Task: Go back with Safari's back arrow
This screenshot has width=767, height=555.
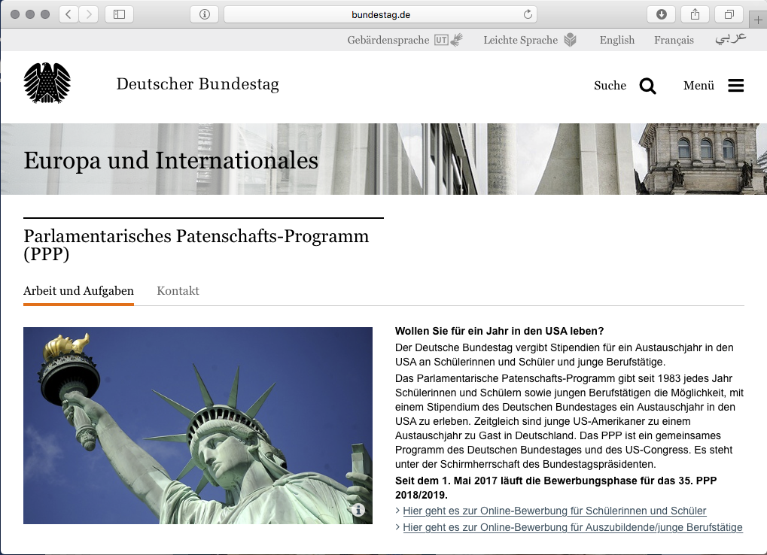Action: click(x=69, y=14)
